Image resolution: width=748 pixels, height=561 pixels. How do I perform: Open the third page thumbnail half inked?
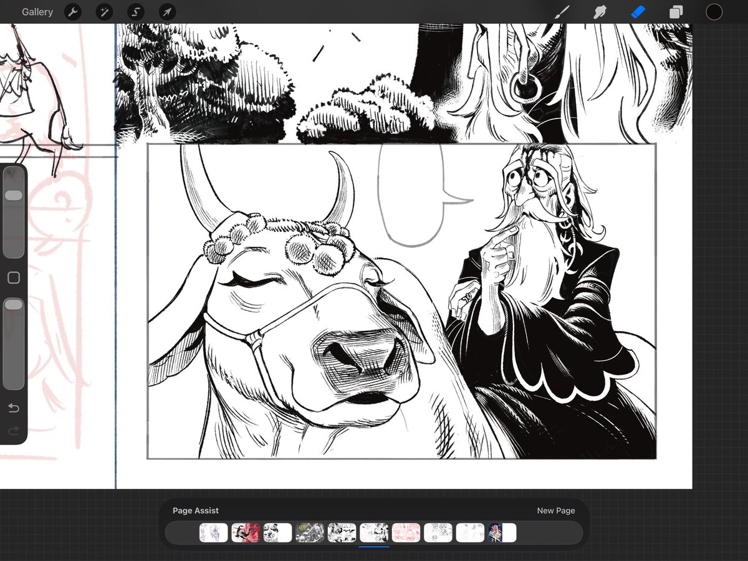coord(277,532)
